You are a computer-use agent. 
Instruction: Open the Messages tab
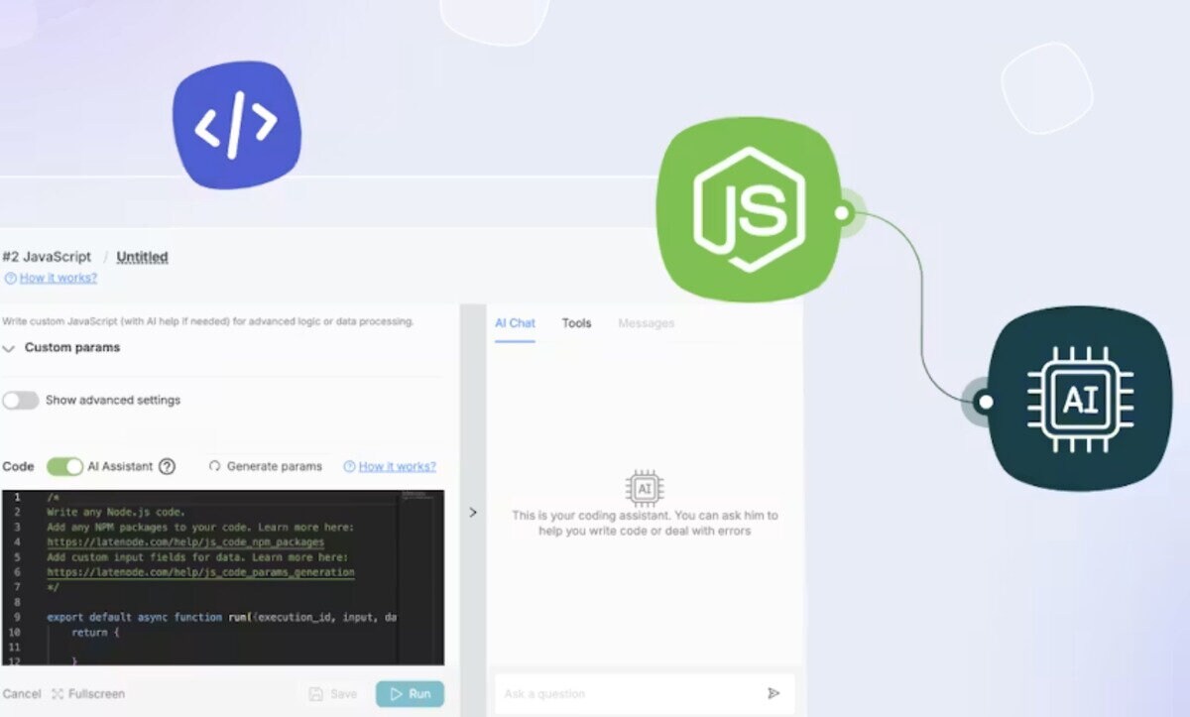point(646,323)
